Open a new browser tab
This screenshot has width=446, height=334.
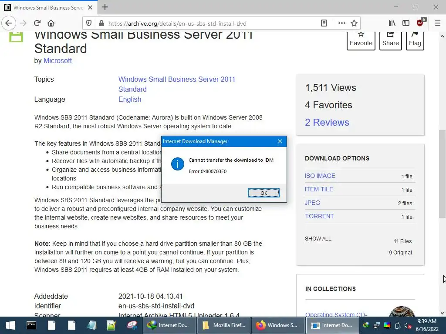pyautogui.click(x=105, y=7)
